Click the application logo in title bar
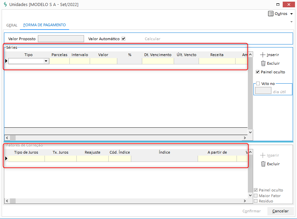Image resolution: width=297 pixels, height=219 pixels. point(5,5)
